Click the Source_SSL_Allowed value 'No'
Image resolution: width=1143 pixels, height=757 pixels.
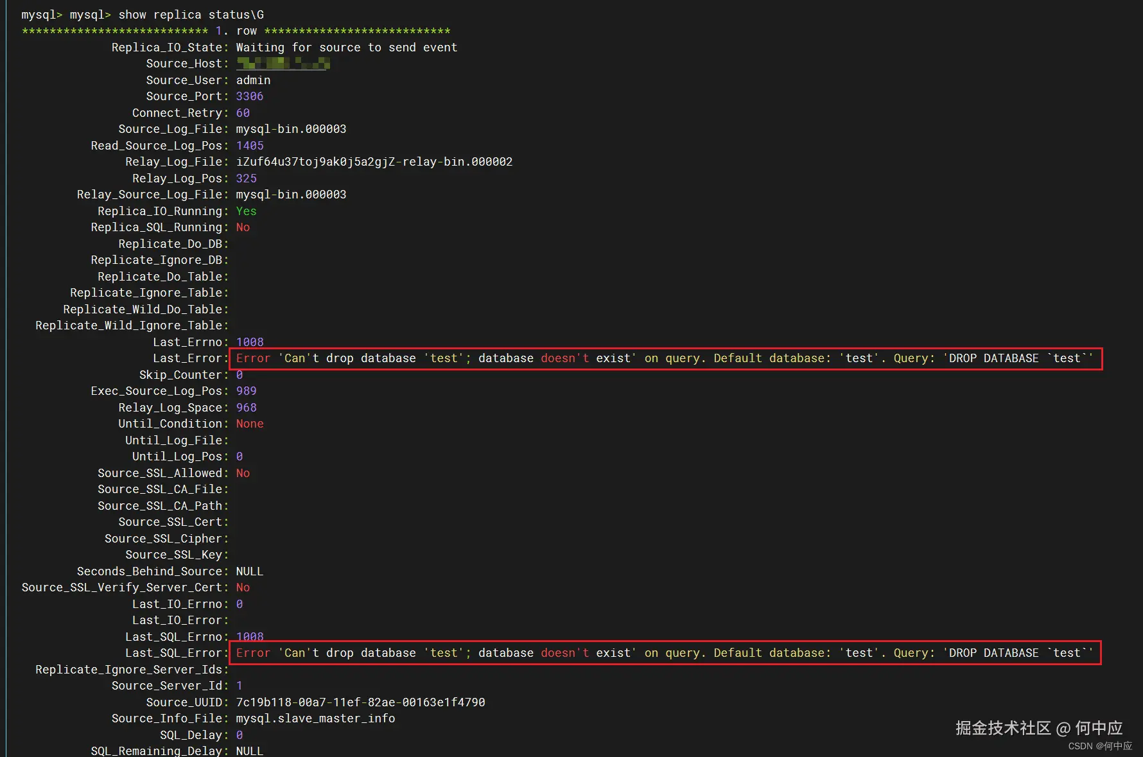pyautogui.click(x=243, y=473)
